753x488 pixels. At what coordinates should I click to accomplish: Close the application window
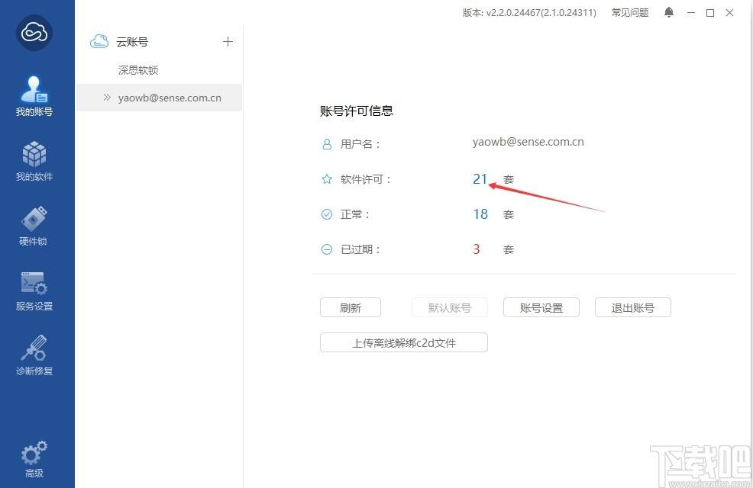pos(729,13)
